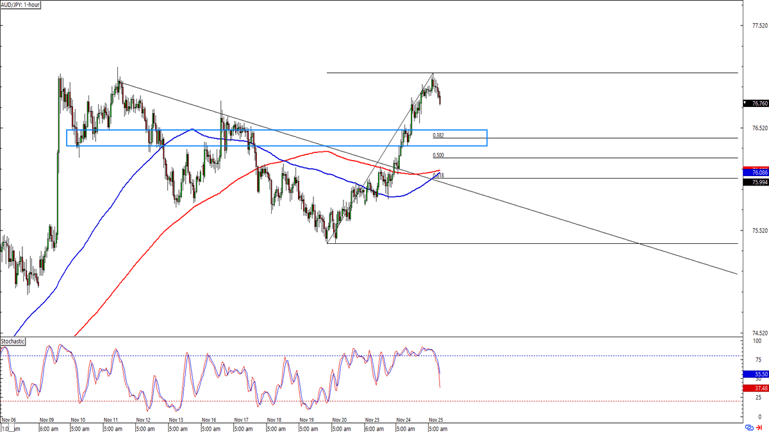Viewport: 769px width, 432px height.
Task: Click the red 37.48 stochastic value tag
Action: pyautogui.click(x=756, y=388)
